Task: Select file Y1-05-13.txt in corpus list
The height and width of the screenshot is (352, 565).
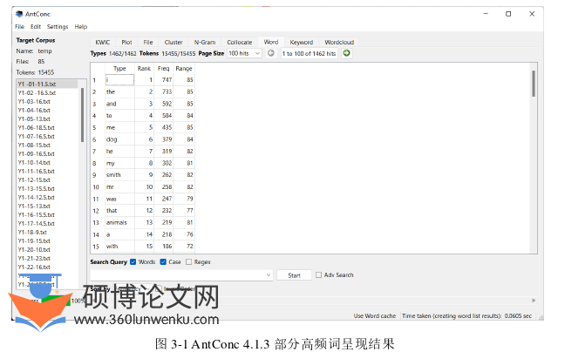Action: point(34,118)
